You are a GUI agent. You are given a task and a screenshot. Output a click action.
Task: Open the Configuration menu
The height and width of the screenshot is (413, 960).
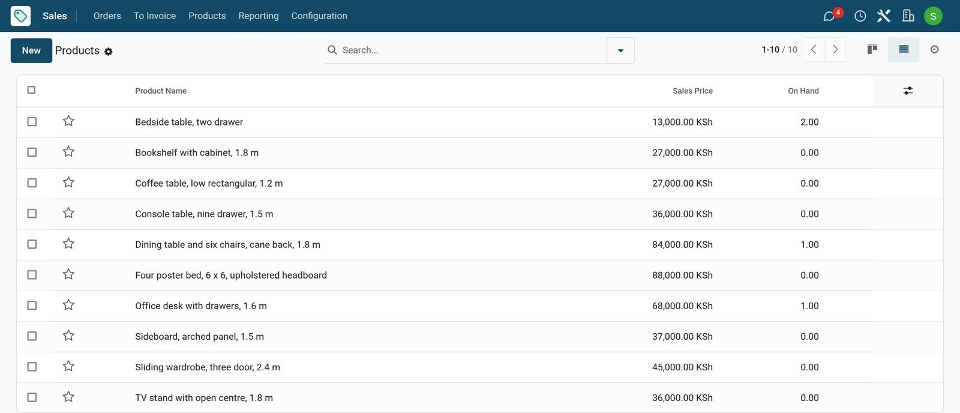[319, 16]
